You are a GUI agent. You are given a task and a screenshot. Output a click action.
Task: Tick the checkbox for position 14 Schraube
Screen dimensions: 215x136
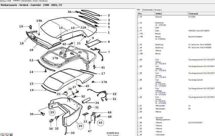click(138, 17)
